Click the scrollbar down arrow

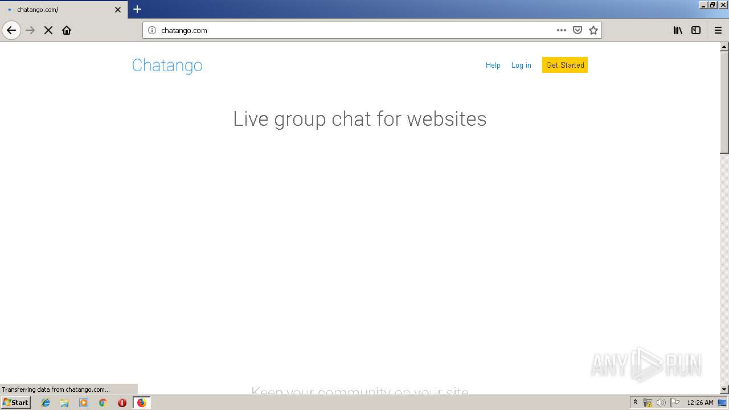point(724,389)
